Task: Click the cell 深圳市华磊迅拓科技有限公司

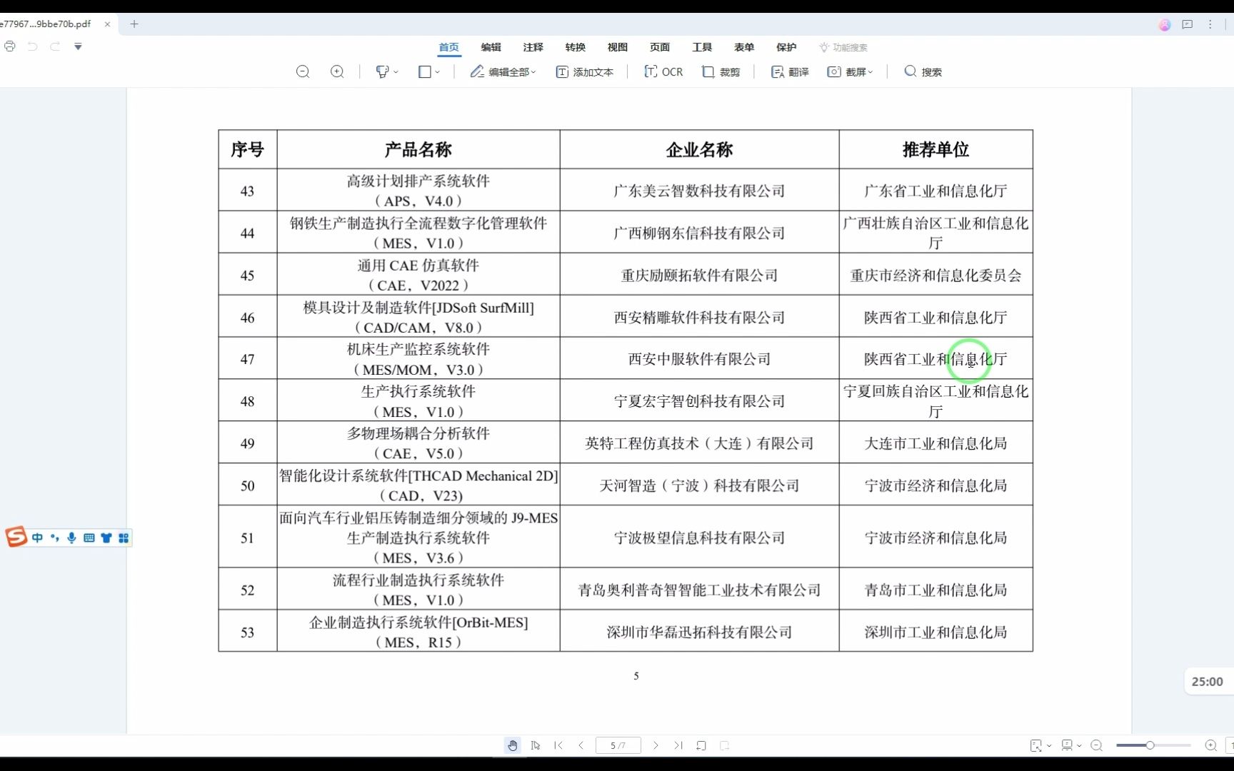Action: [699, 632]
